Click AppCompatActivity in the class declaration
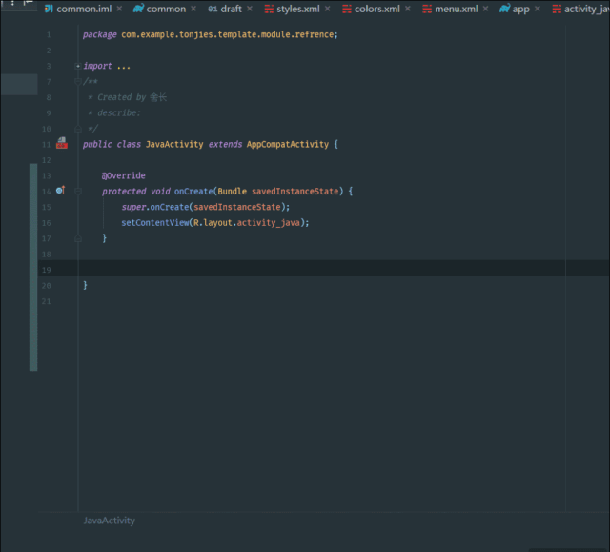This screenshot has height=552, width=610. [x=288, y=144]
